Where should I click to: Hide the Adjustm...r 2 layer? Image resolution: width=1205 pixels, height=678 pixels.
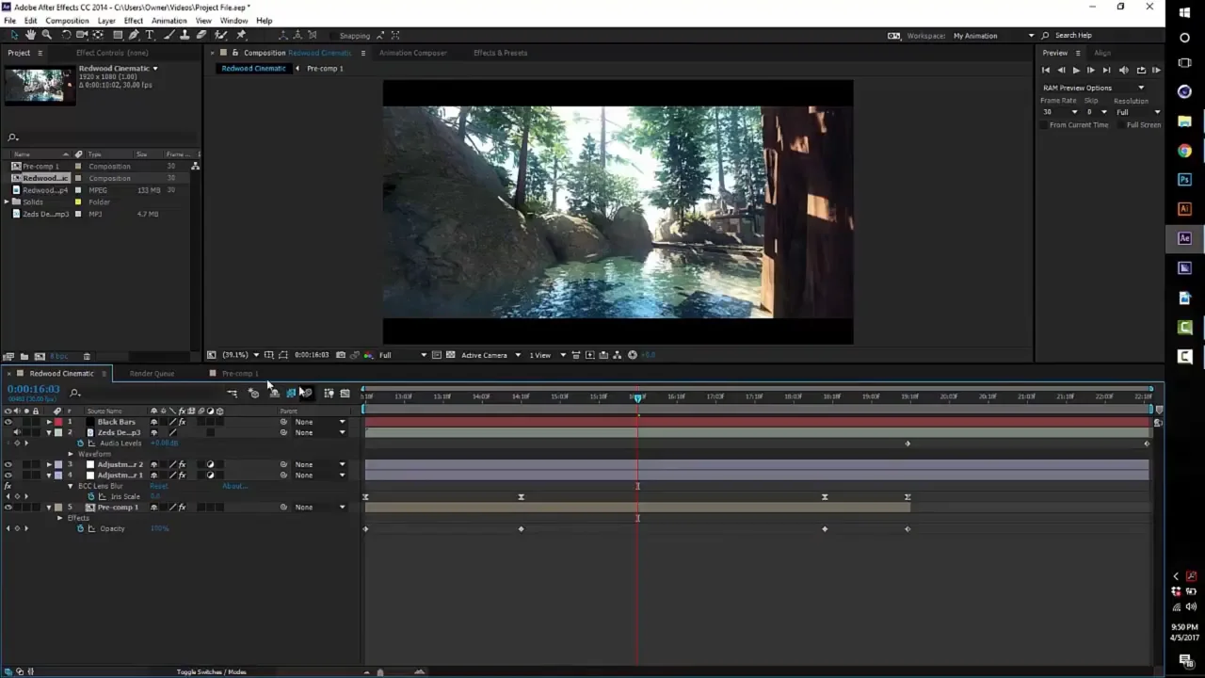(x=8, y=464)
